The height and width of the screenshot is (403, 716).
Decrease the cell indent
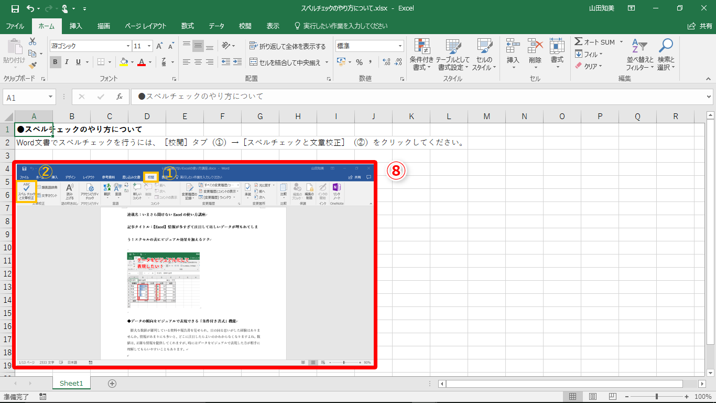tap(226, 62)
